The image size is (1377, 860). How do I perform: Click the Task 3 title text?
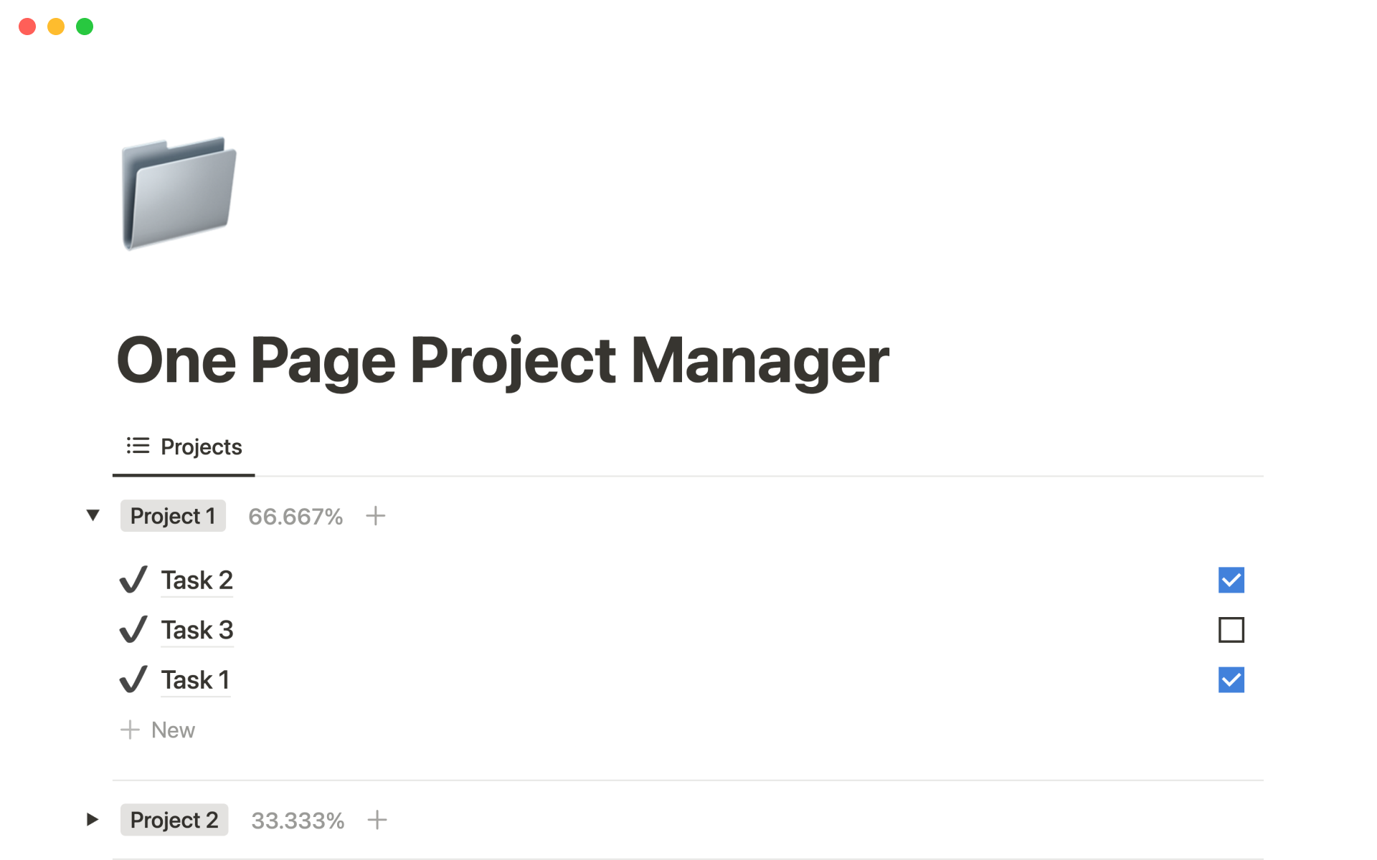coord(197,630)
